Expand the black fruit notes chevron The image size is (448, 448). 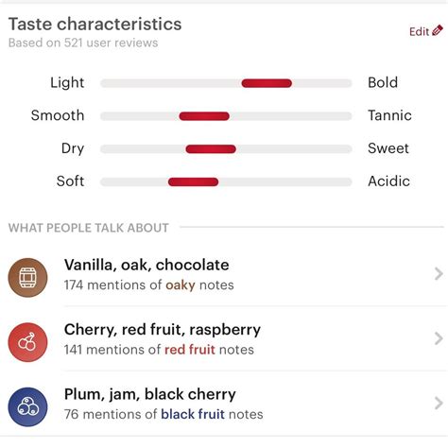[439, 404]
